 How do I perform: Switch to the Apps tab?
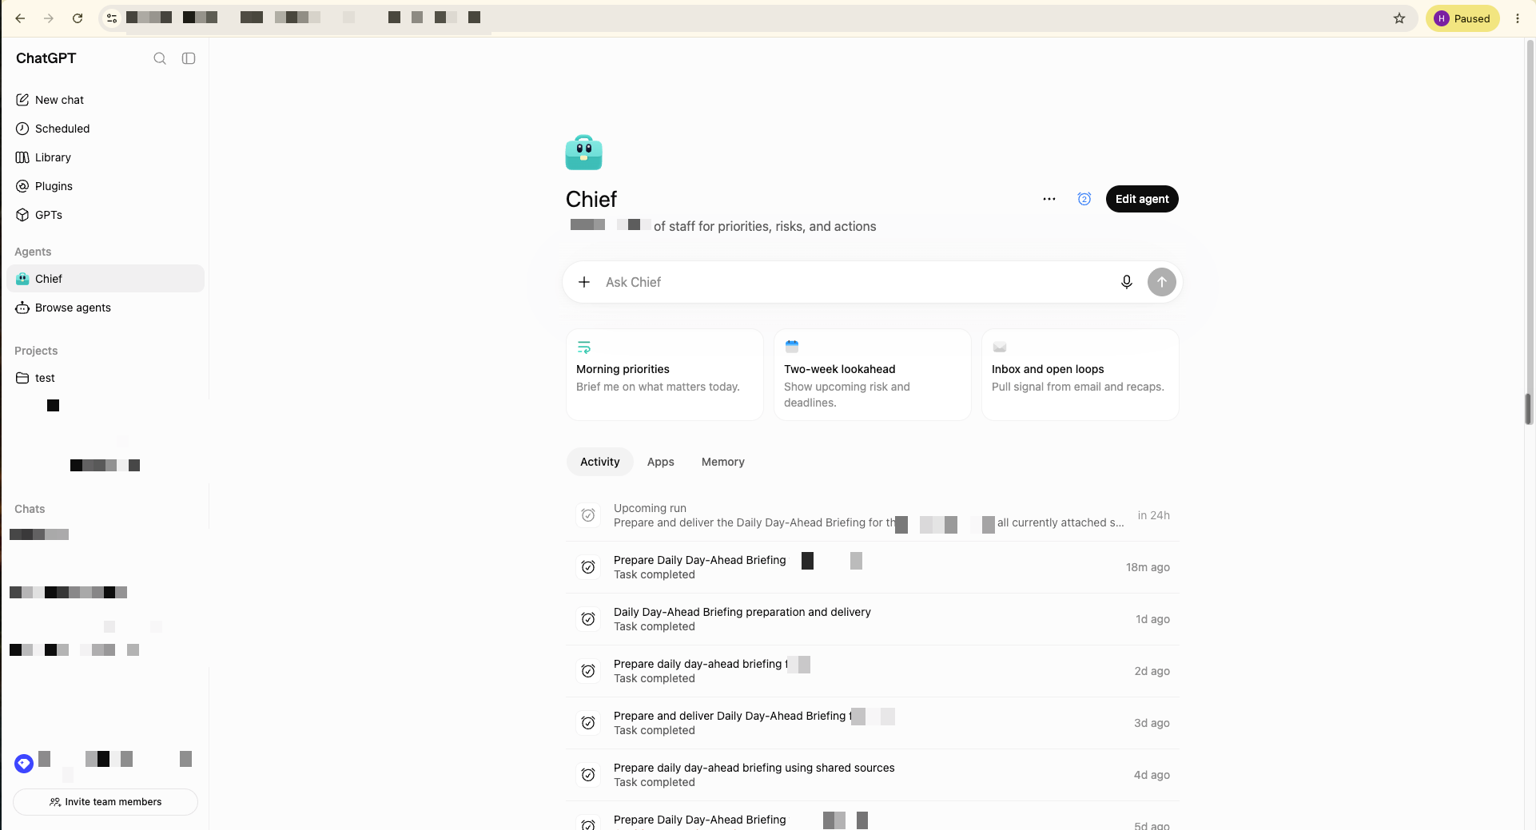point(661,462)
